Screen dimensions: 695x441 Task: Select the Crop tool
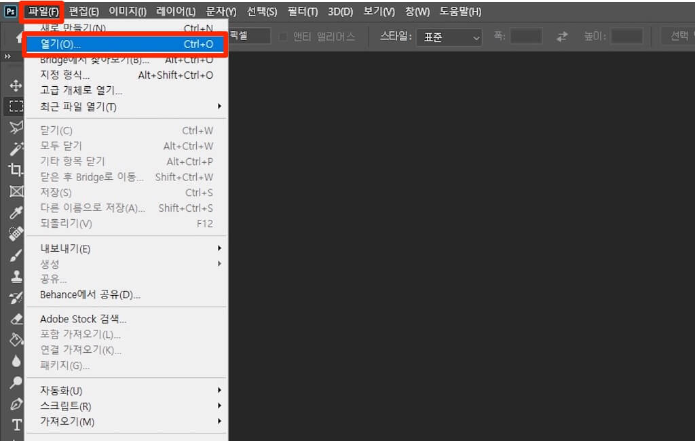click(x=16, y=170)
